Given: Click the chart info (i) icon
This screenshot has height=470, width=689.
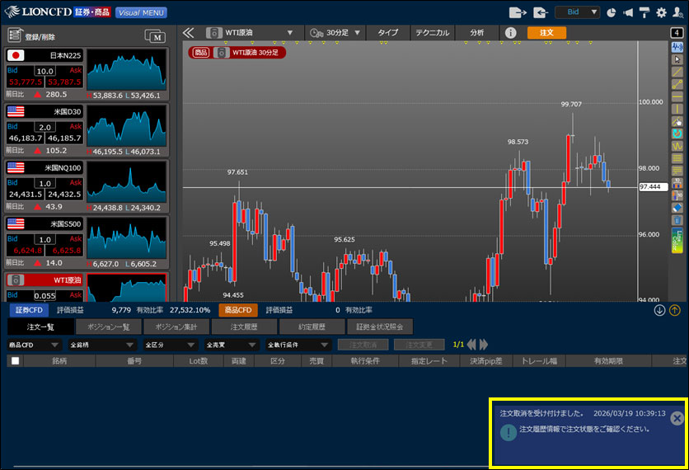Looking at the screenshot, I should pos(510,33).
